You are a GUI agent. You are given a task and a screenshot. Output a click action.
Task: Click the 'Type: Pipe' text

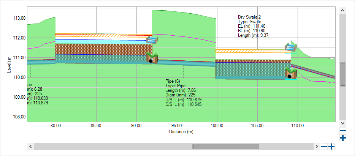pos(176,86)
